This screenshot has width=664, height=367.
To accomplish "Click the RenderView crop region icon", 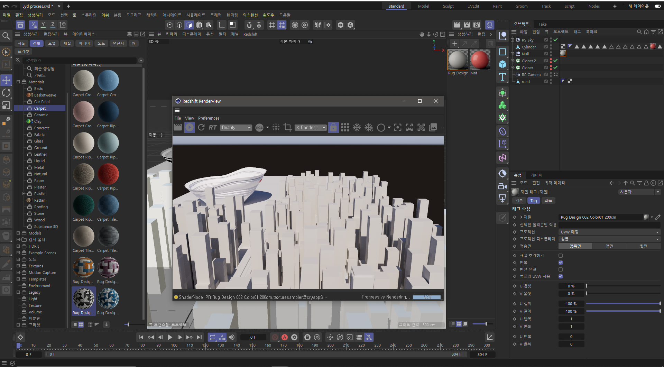I will coord(287,128).
